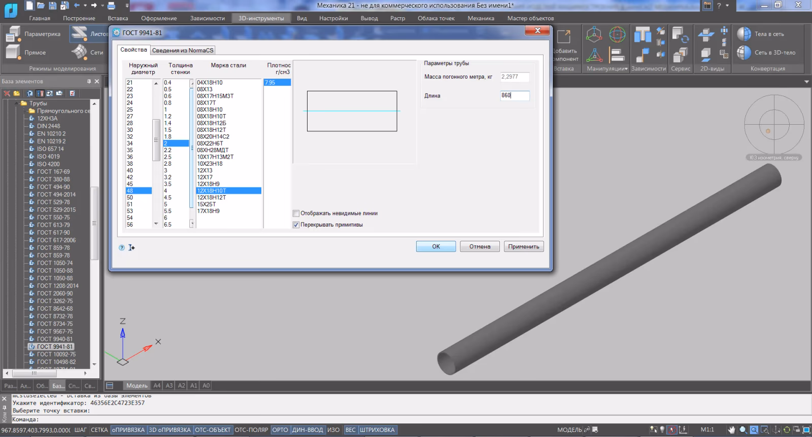
Task: Click the Добавить компонент button
Action: (x=565, y=46)
